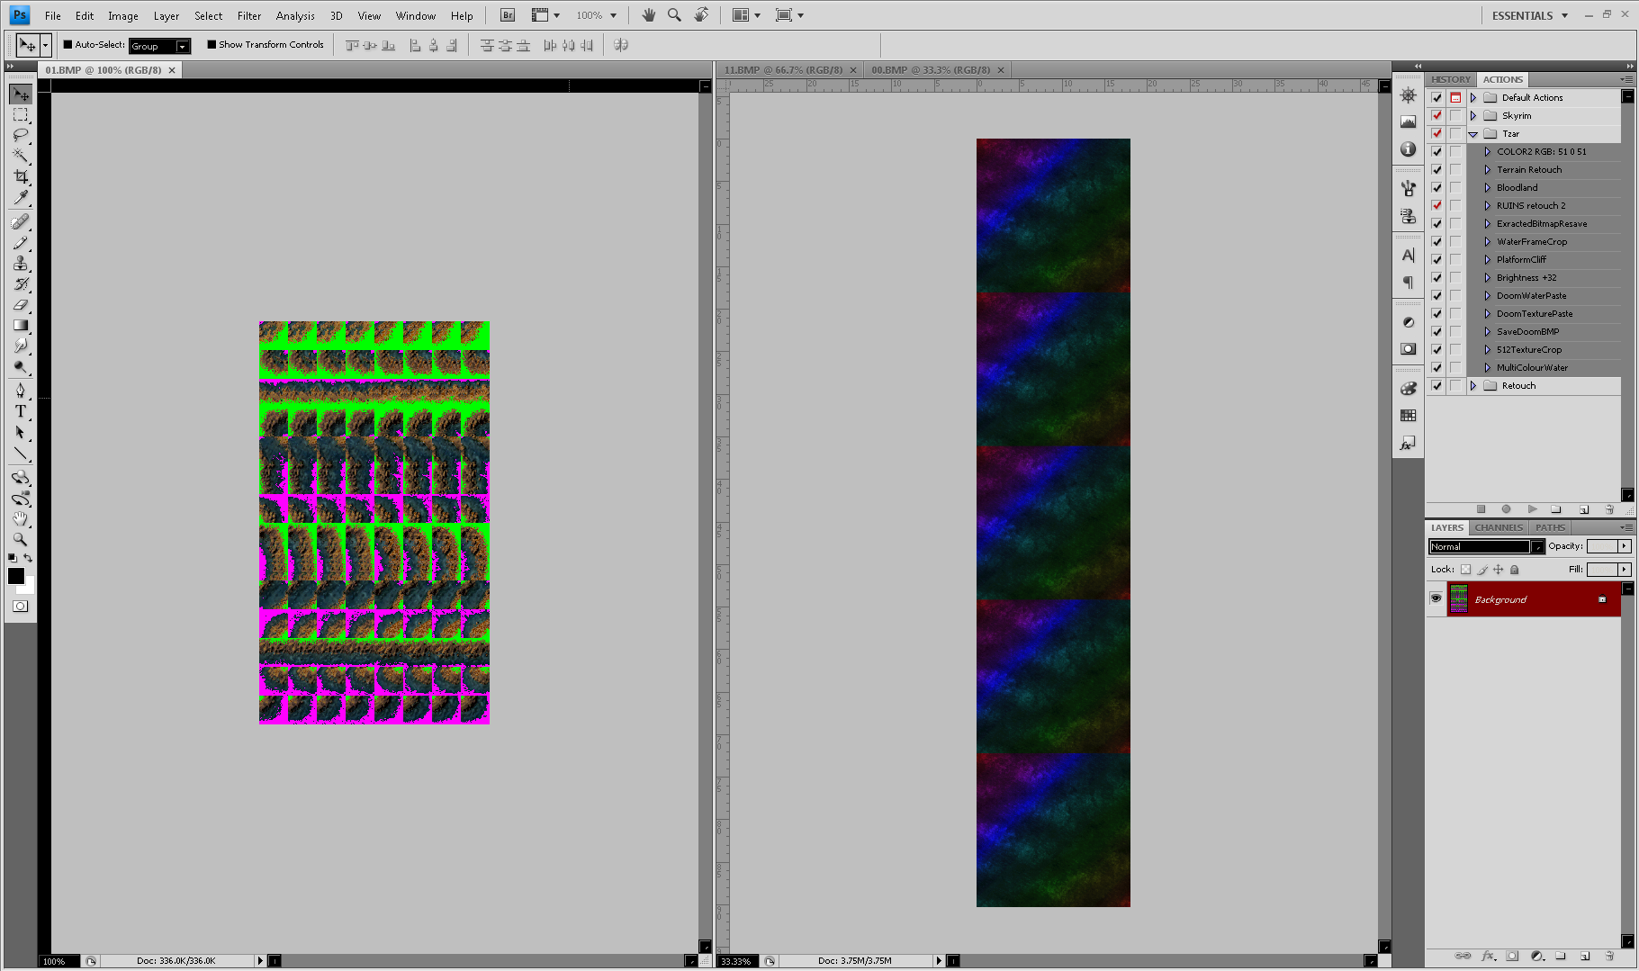Screen dimensions: 1639x971
Task: Switch to the HISTORY tab
Action: point(1450,79)
